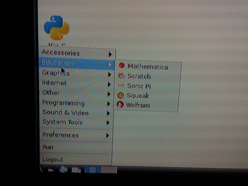Open the System Tools menu entry
248x186 pixels.
pos(76,122)
